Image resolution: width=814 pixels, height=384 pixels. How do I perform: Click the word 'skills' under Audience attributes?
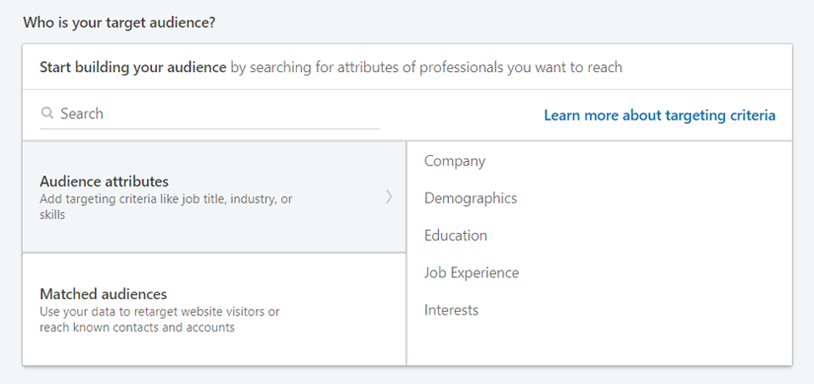tap(54, 215)
